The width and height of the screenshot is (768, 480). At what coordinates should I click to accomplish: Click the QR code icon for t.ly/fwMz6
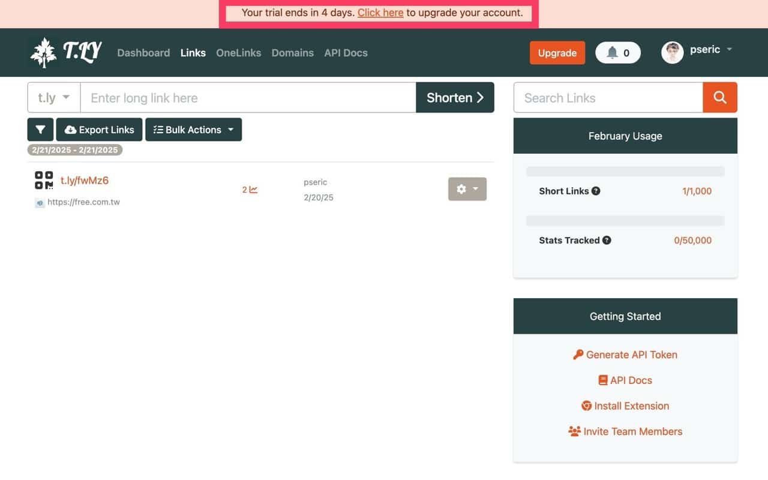[x=44, y=180]
